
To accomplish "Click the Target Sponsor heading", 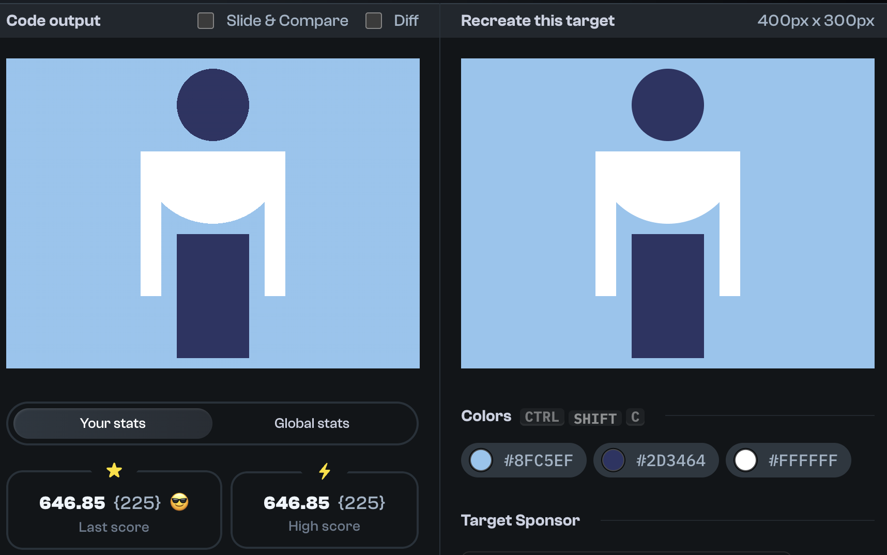I will (x=520, y=520).
